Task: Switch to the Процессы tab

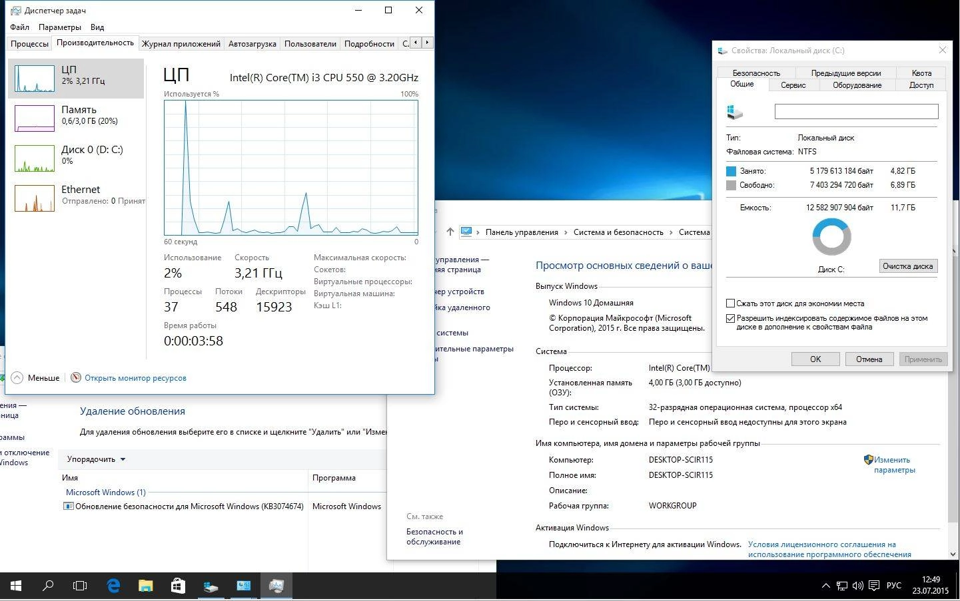Action: tap(29, 43)
